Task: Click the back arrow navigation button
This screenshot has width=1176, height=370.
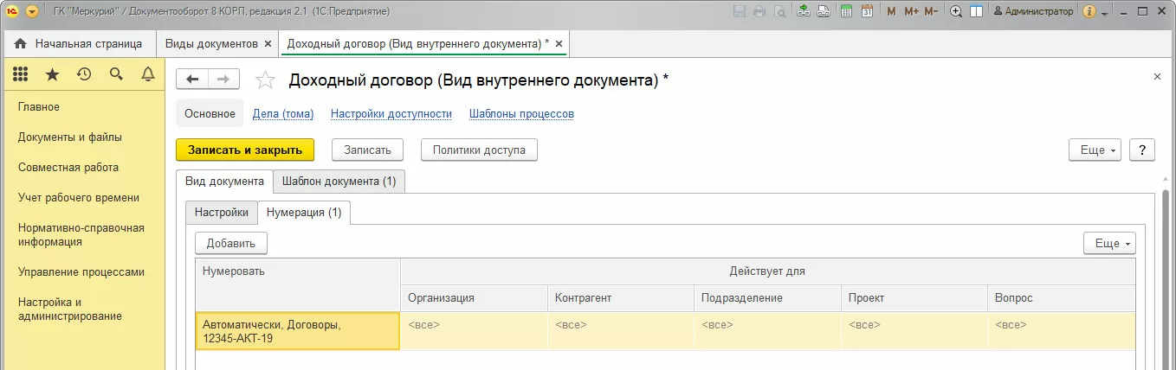Action: click(x=192, y=80)
